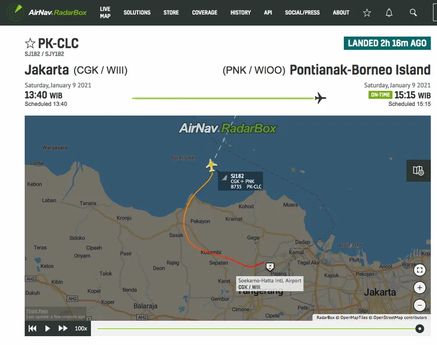
Task: Open the Live Map menu item
Action: [105, 12]
